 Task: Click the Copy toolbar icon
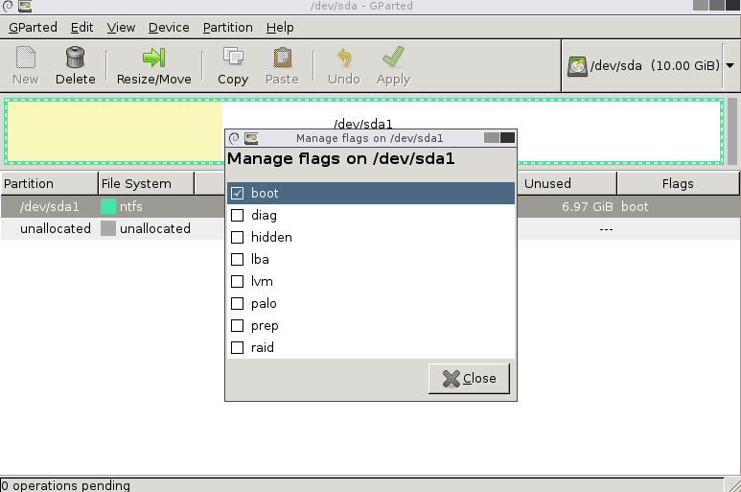coord(233,58)
